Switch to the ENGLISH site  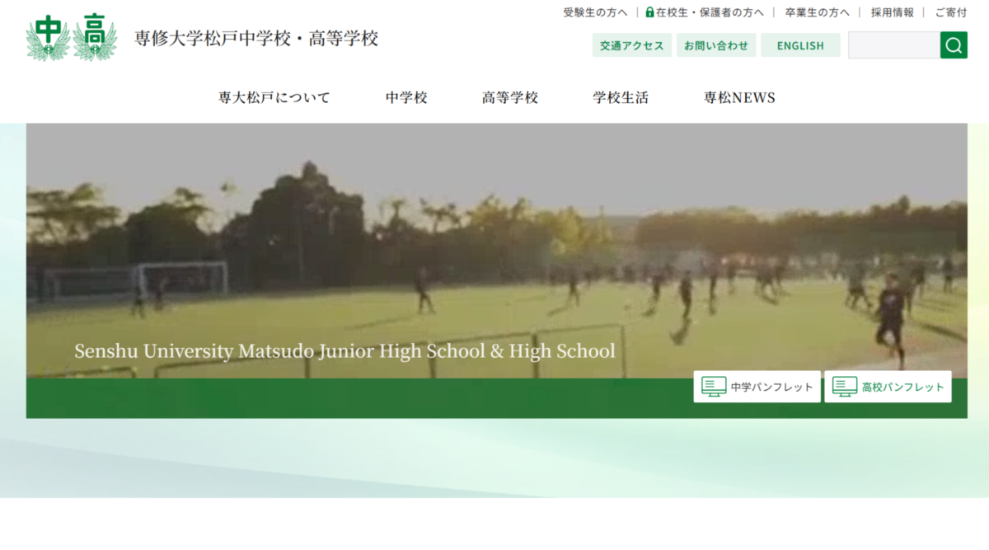click(800, 45)
